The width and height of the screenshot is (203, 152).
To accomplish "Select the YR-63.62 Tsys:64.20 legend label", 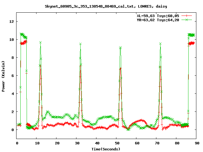I will click(158, 20).
